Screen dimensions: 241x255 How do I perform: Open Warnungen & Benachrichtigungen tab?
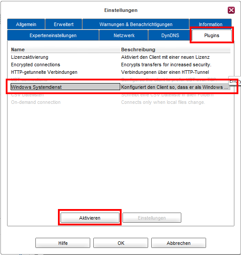(x=136, y=24)
